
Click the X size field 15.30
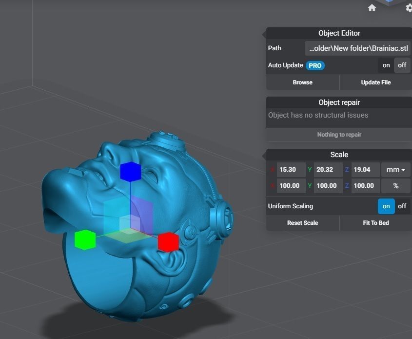pos(291,170)
